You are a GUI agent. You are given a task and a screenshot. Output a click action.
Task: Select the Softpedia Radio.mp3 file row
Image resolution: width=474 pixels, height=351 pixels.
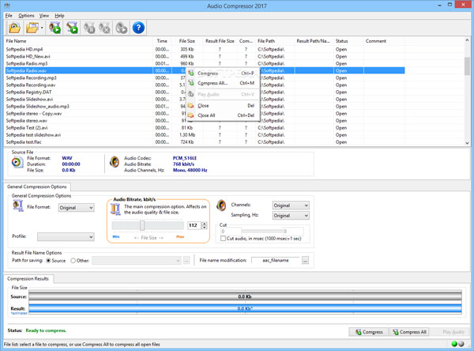click(205, 63)
